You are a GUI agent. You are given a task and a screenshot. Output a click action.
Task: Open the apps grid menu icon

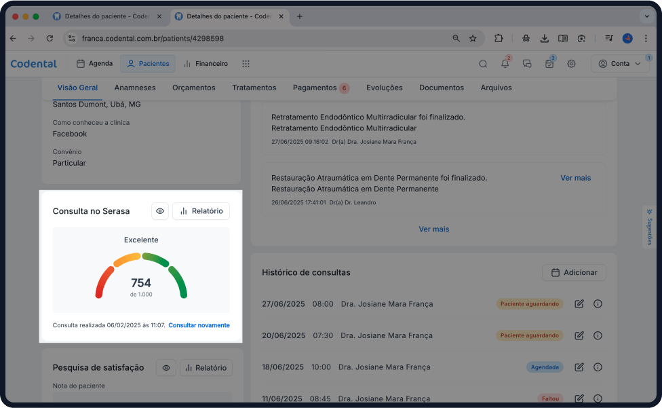(x=246, y=64)
